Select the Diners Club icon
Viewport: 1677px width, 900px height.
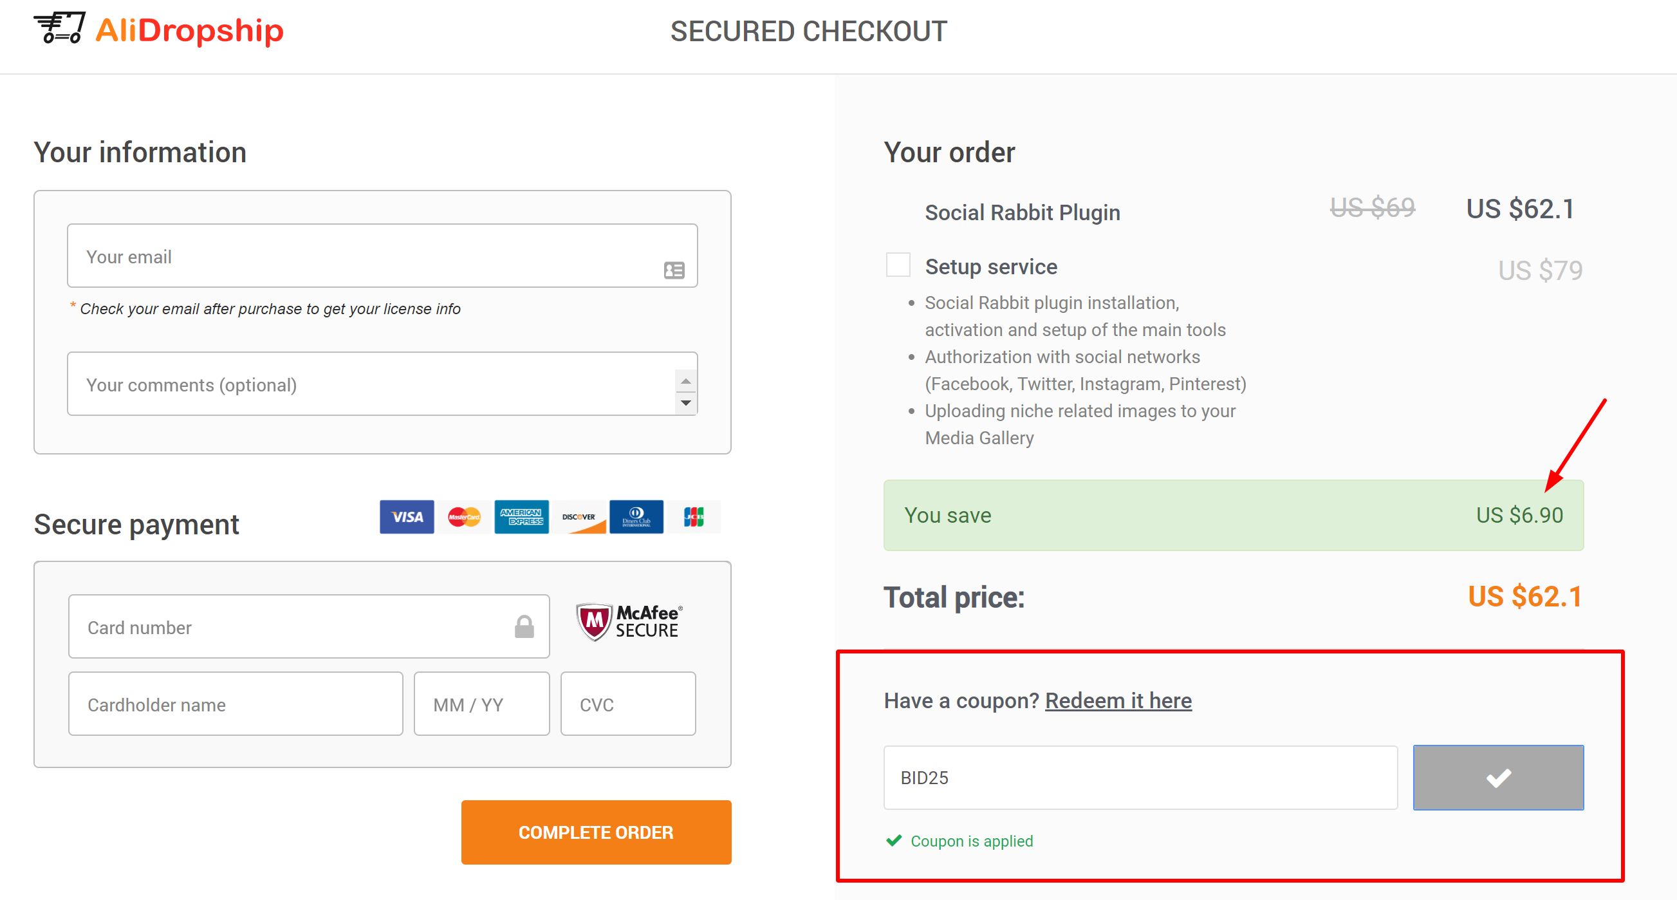[x=636, y=516]
